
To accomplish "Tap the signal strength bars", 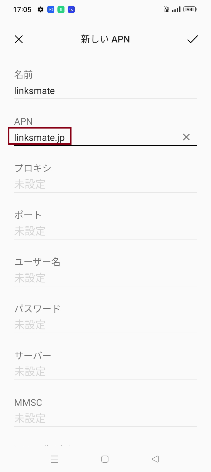I will tap(176, 9).
